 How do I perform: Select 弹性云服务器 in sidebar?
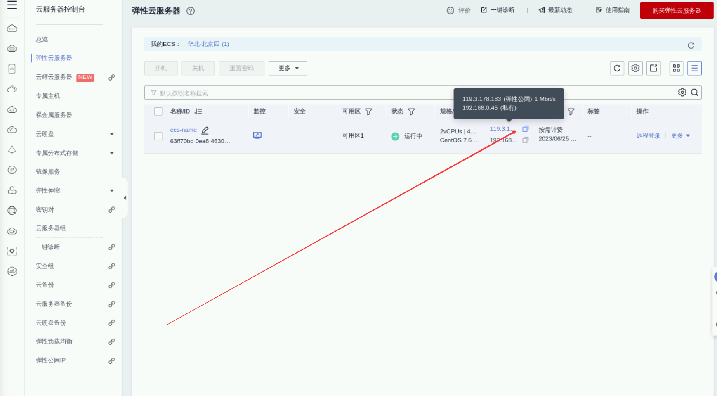point(54,58)
